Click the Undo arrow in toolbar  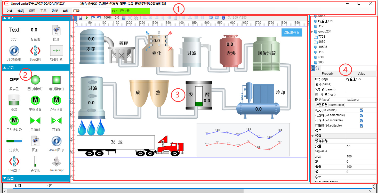pyautogui.click(x=99, y=18)
